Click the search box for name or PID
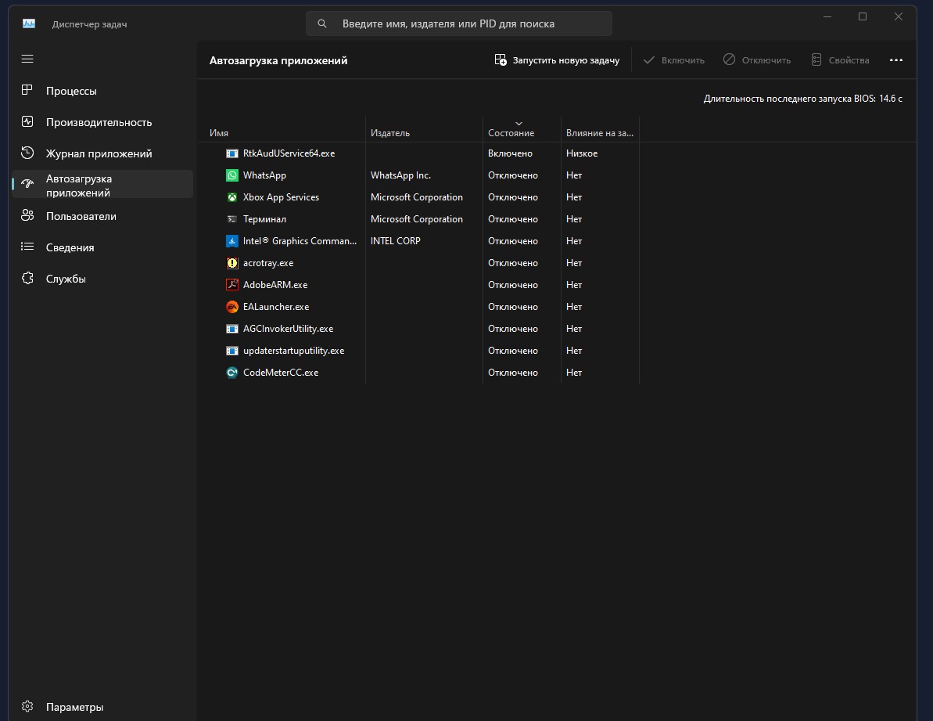 click(459, 23)
